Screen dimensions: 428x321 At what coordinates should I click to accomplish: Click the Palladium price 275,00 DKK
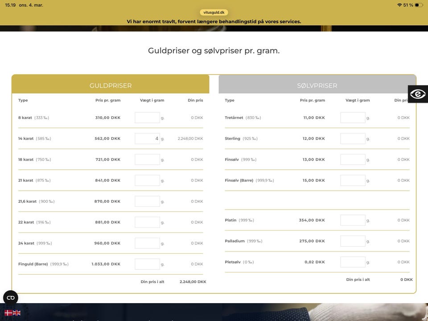click(x=312, y=241)
